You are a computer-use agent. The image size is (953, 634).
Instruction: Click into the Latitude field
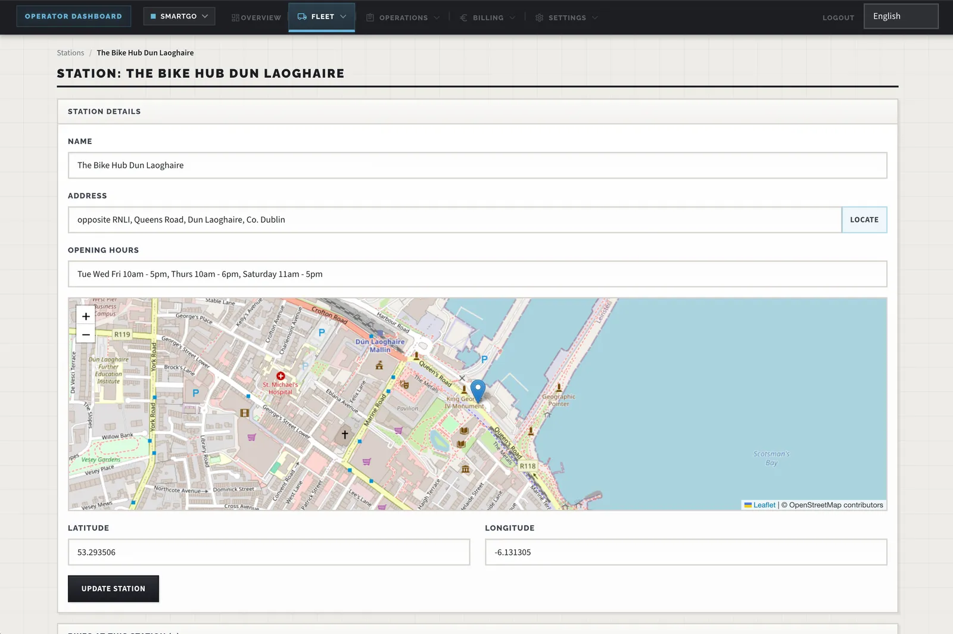[269, 552]
